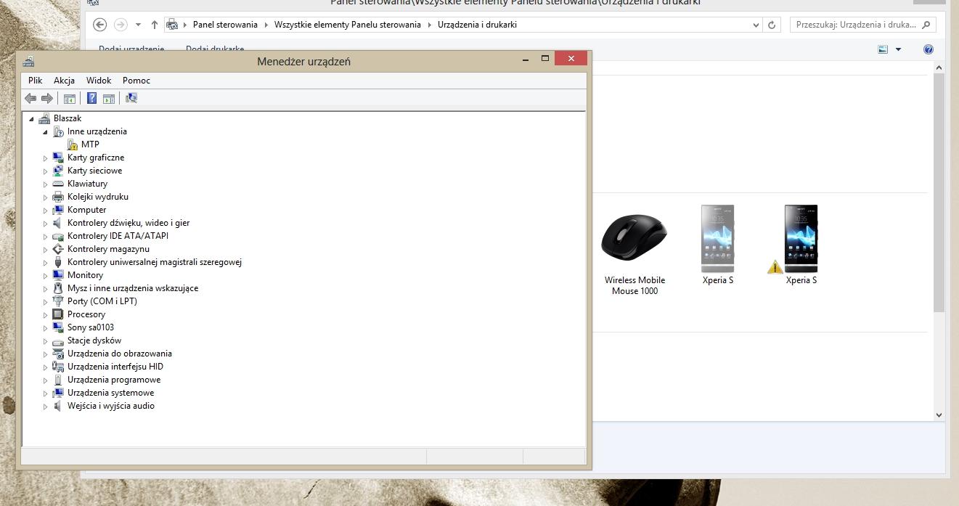Screen dimensions: 959x506
Task: Refresh the Control Panel address bar
Action: [x=772, y=25]
